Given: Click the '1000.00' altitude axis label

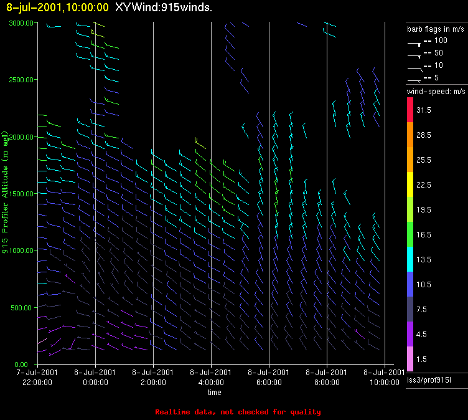Looking at the screenshot, I should 21,251.
